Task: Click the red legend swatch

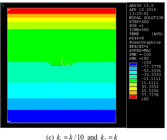Action: click(x=133, y=97)
